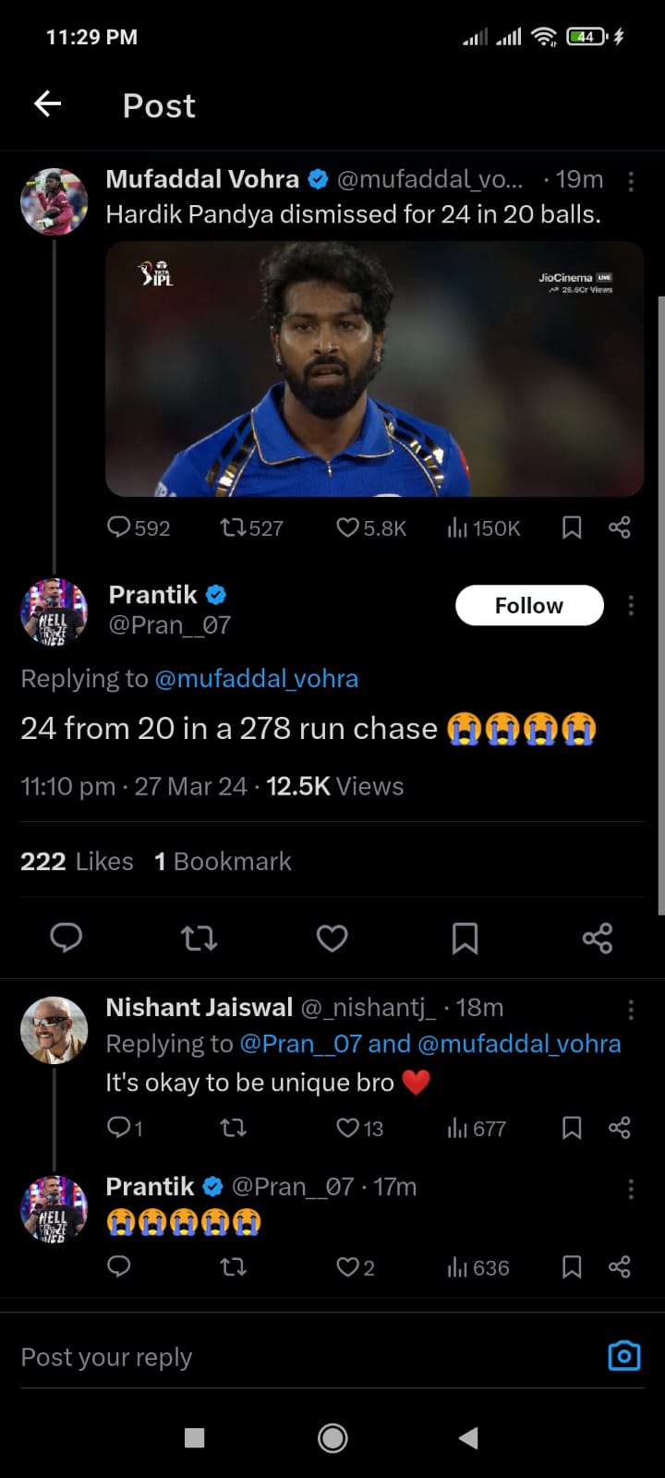Open replies on Mufaddal Vohra's post (592)
Image resolution: width=665 pixels, height=1478 pixels.
pos(120,527)
